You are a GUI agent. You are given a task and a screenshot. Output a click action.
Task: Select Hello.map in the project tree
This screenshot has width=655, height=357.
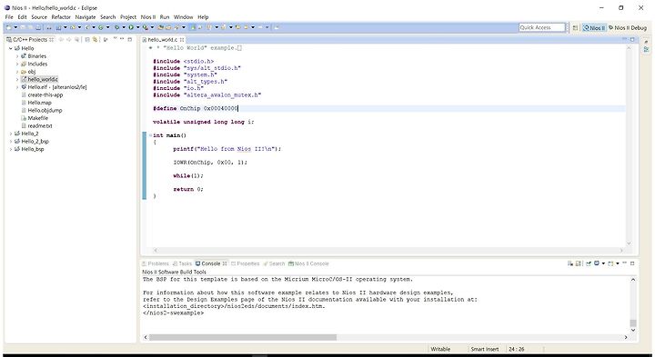[x=36, y=103]
